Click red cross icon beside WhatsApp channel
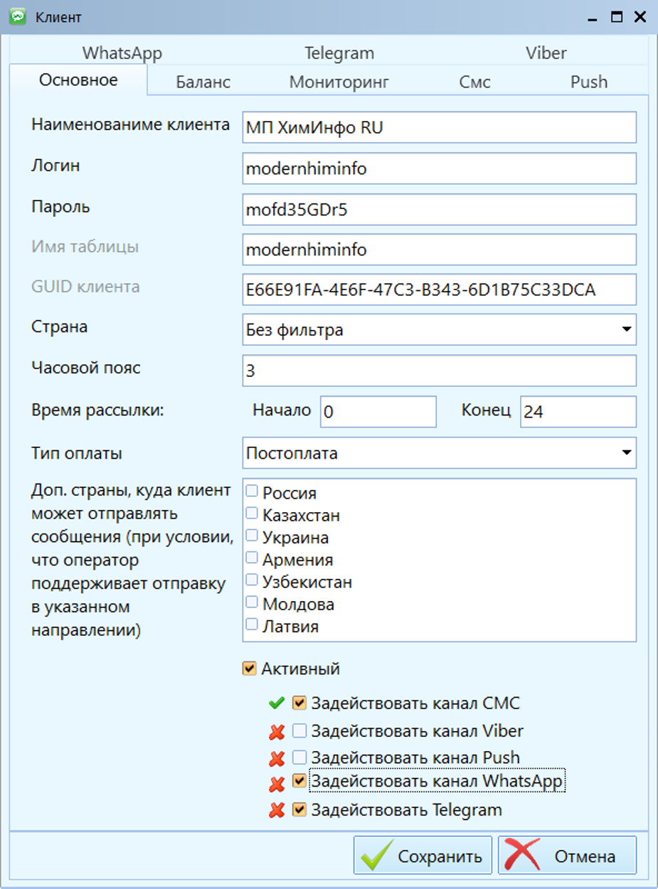This screenshot has height=889, width=658. point(277,784)
